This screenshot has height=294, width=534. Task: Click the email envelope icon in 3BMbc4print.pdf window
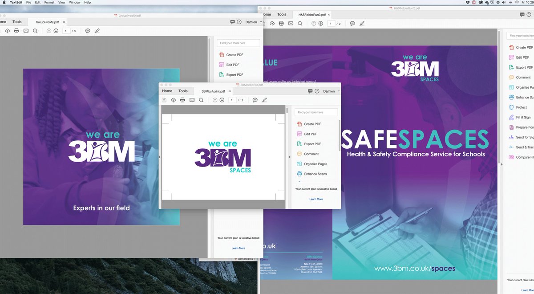(x=192, y=100)
